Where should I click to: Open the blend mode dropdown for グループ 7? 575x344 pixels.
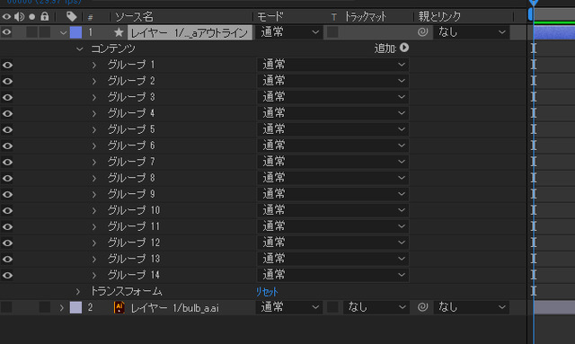click(333, 162)
